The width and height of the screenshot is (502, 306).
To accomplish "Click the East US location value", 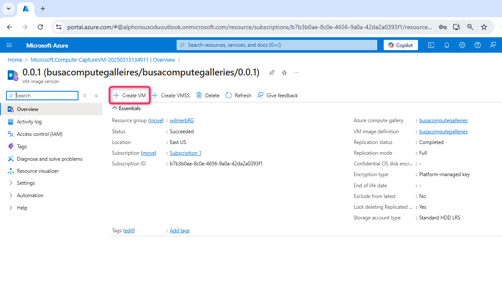I will tap(177, 142).
